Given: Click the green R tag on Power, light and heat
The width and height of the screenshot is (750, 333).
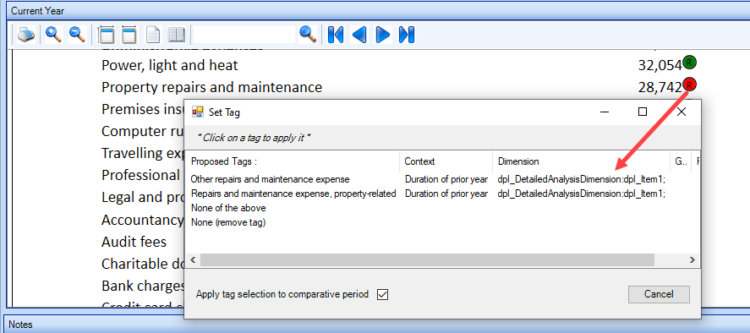Looking at the screenshot, I should click(x=689, y=62).
